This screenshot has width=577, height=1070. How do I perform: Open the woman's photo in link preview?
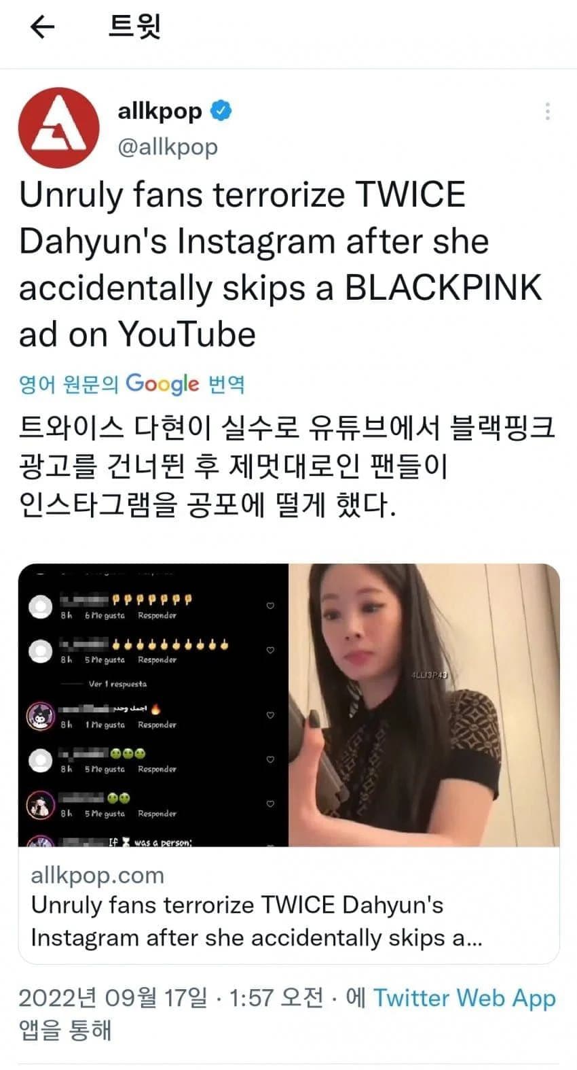coord(424,705)
